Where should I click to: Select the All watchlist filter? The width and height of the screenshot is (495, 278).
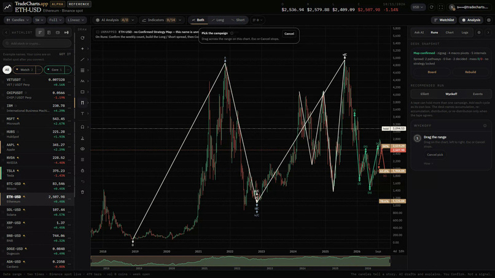click(x=7, y=70)
